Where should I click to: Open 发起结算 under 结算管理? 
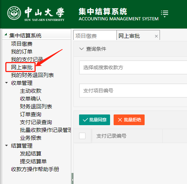(31, 154)
